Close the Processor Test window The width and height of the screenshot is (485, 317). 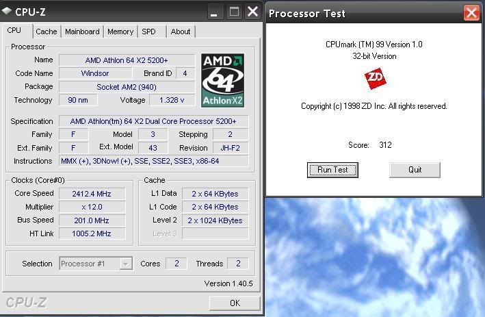point(471,13)
